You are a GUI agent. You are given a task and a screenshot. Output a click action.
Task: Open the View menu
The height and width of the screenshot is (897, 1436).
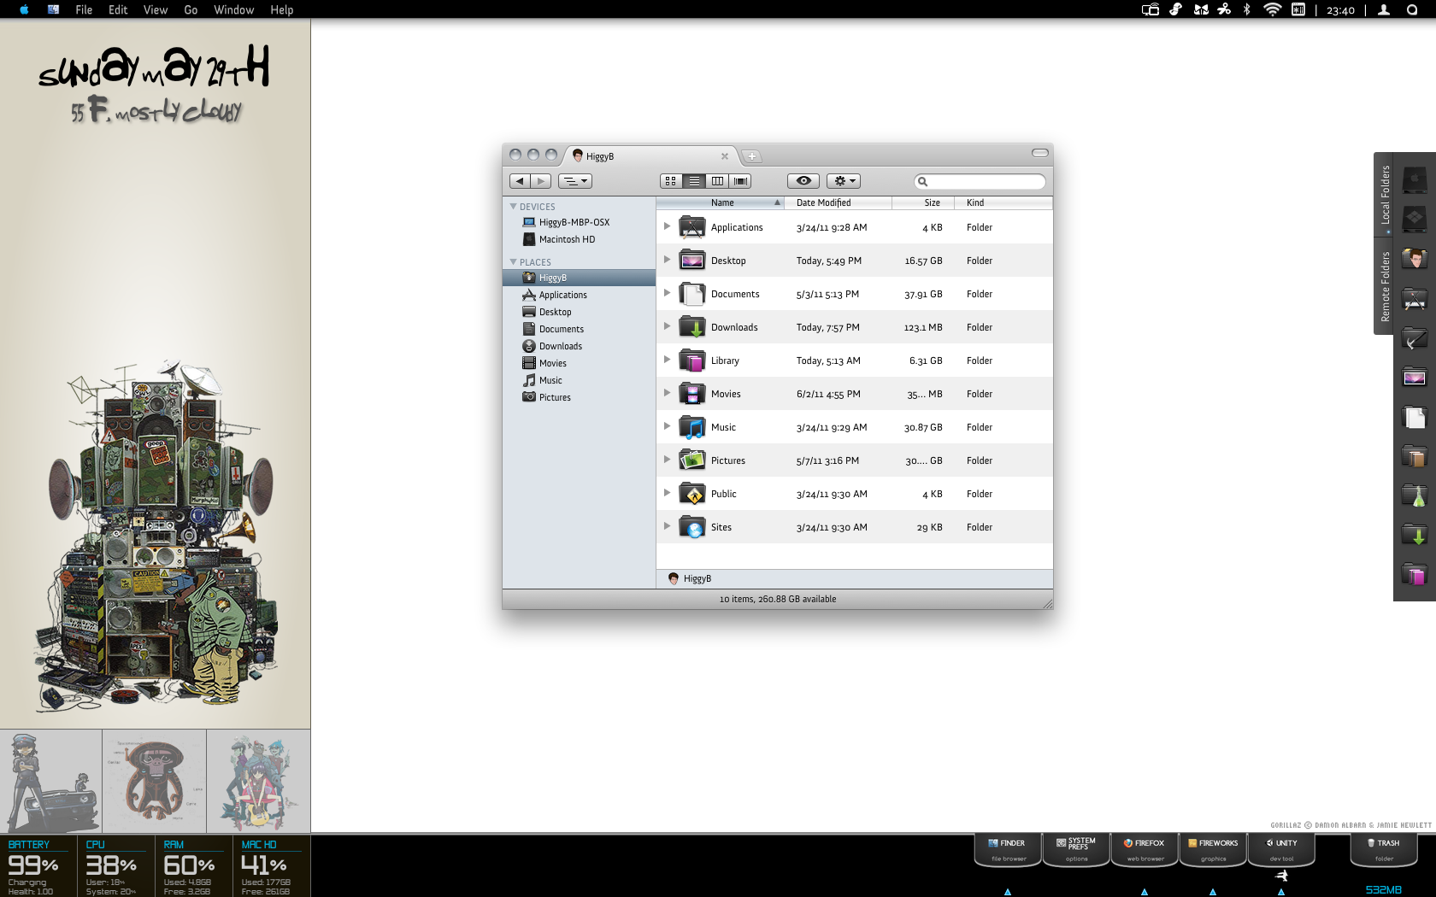[x=156, y=9]
